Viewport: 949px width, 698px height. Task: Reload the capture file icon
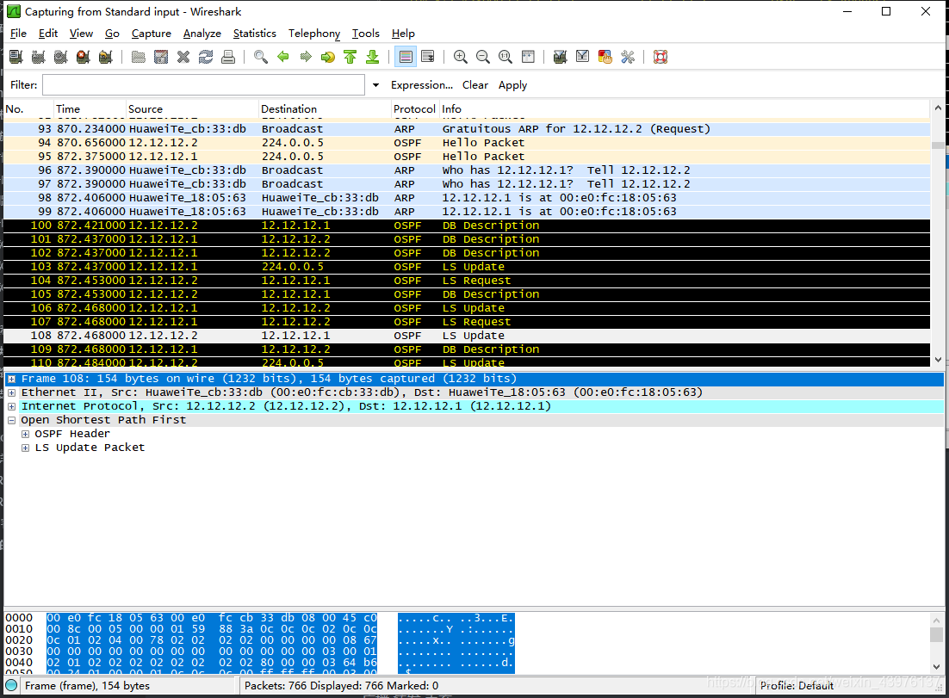206,57
